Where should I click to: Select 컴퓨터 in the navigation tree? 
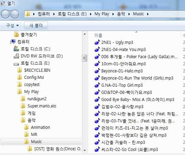click(23, 42)
